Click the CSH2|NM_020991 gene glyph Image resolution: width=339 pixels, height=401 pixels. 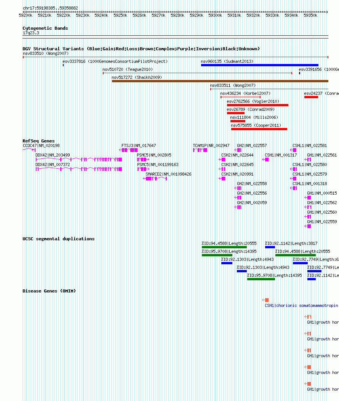point(222,179)
